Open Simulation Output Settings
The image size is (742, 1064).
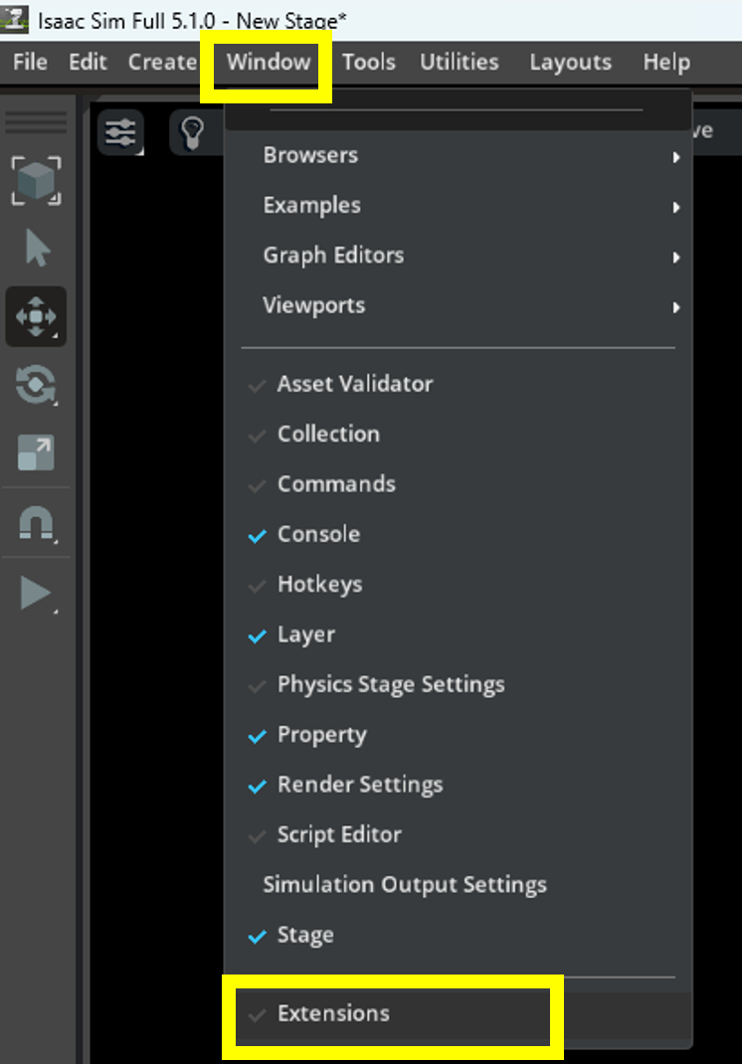point(459,886)
